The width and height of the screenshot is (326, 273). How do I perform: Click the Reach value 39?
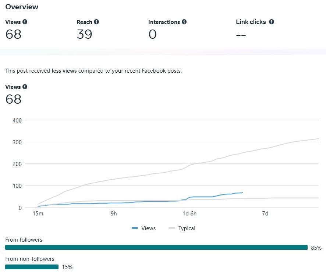click(84, 34)
